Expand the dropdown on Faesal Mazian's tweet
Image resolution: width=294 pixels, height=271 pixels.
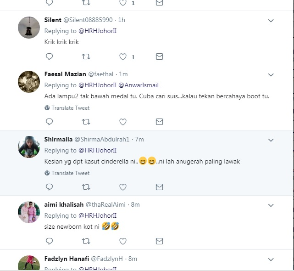point(271,75)
